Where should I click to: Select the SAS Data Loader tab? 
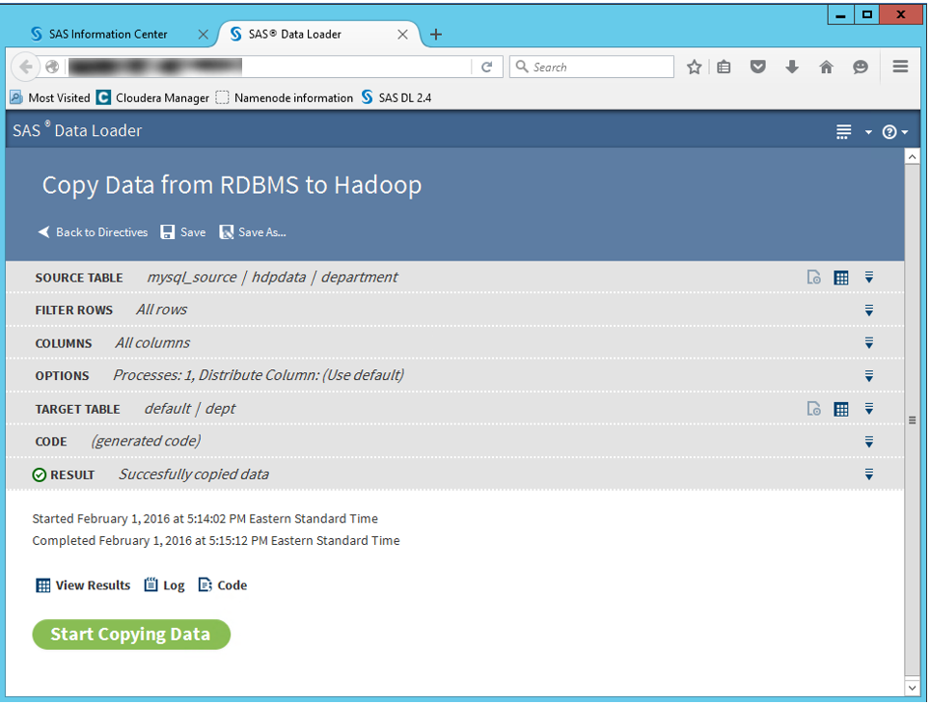319,35
